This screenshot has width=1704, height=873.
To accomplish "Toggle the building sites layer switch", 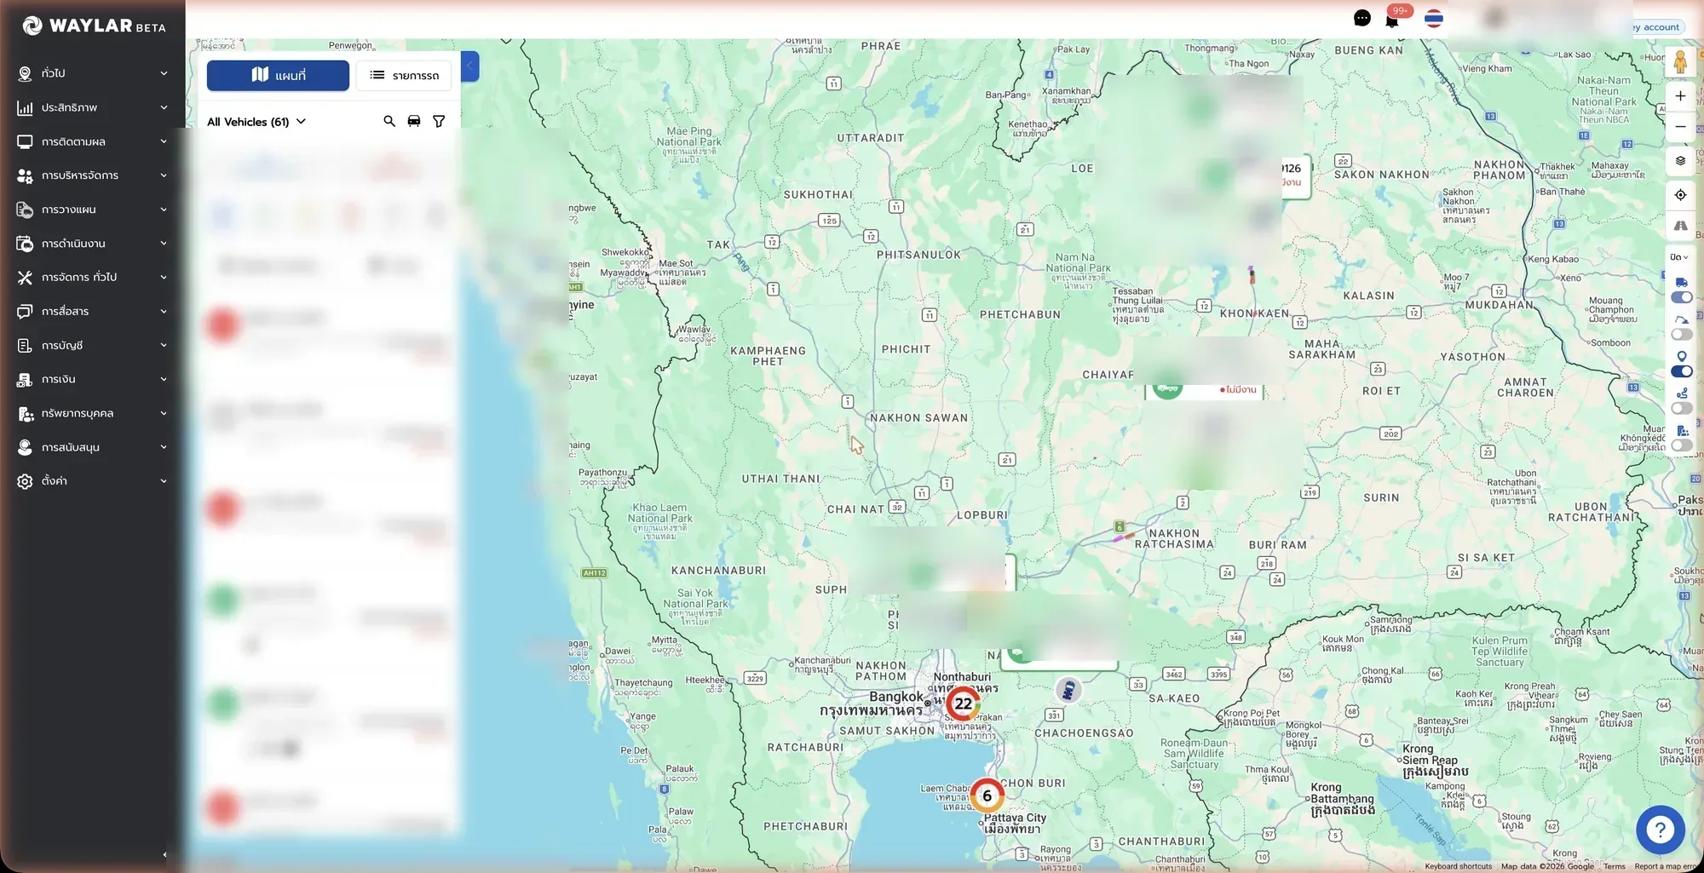I will pos(1681,445).
